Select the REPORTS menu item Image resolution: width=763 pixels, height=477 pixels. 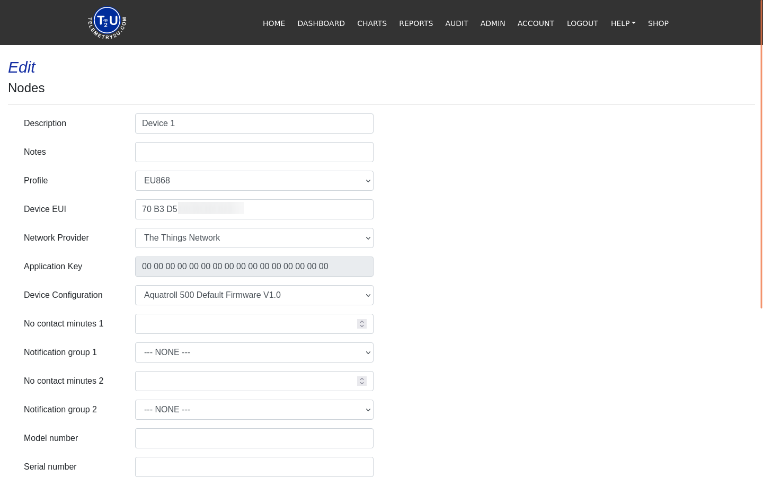click(x=416, y=23)
